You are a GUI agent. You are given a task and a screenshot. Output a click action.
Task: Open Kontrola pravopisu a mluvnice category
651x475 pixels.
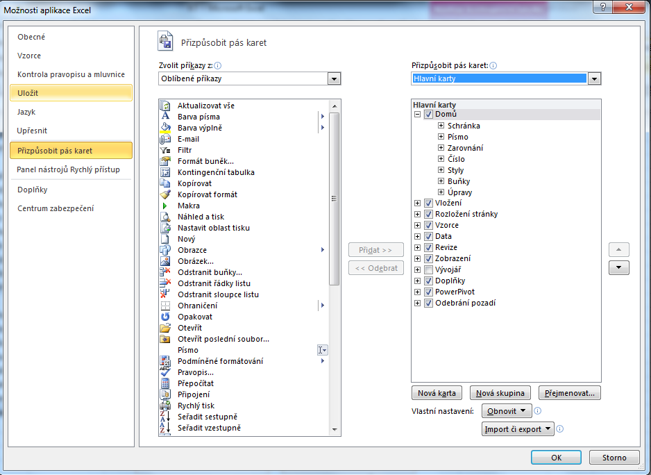click(71, 74)
